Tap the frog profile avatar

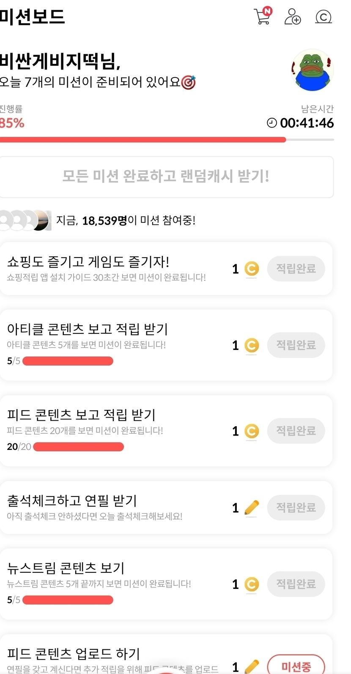(x=313, y=70)
